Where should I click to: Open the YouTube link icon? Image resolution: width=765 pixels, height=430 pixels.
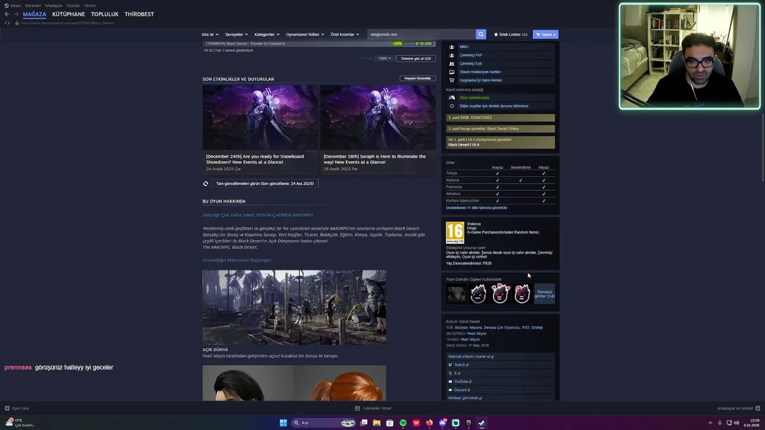(450, 382)
